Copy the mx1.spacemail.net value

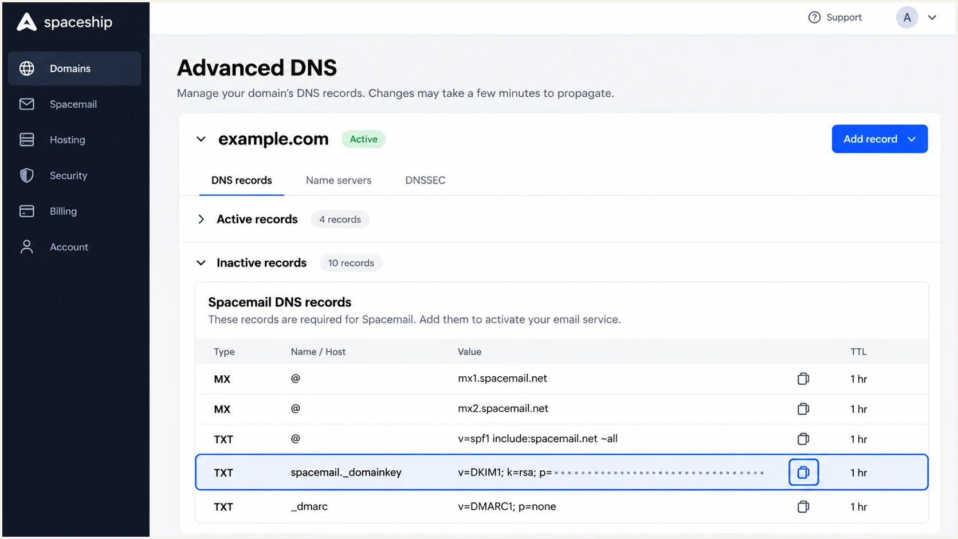(803, 379)
